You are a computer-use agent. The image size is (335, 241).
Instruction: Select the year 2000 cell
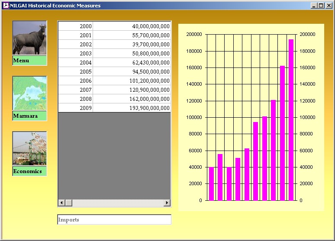(x=76, y=26)
